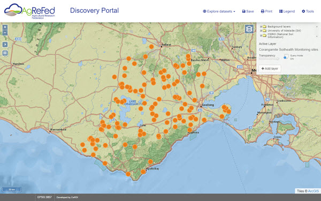Open the list panel icon on left
Image resolution: width=321 pixels, height=201 pixels.
tap(5, 53)
